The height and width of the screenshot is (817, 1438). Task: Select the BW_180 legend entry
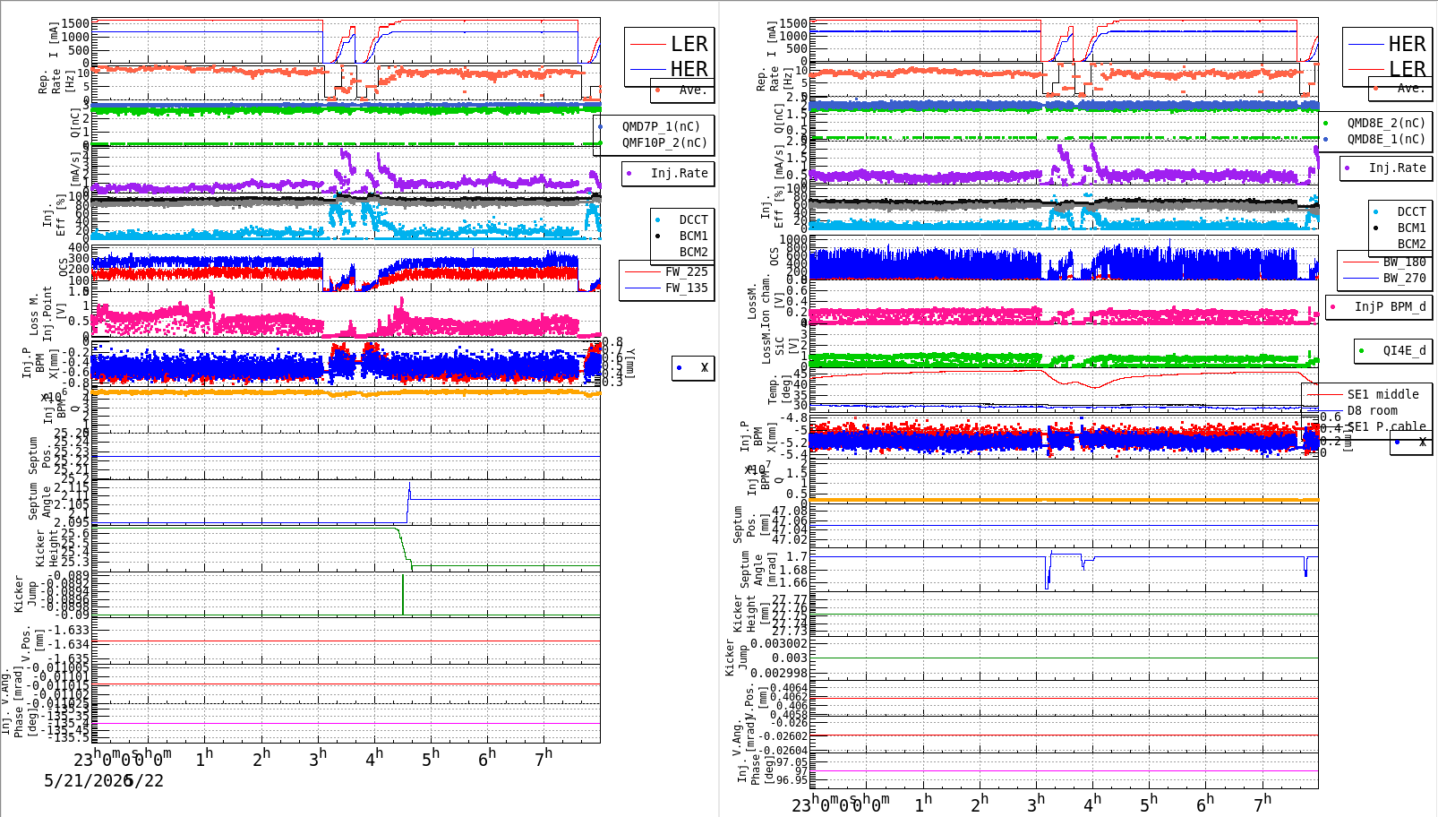coord(1404,262)
